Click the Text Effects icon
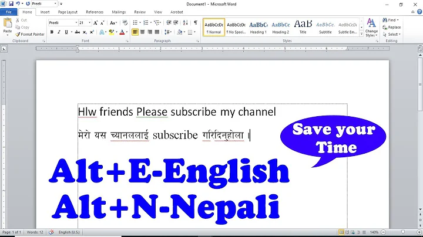Image resolution: width=423 pixels, height=237 pixels. [x=102, y=32]
